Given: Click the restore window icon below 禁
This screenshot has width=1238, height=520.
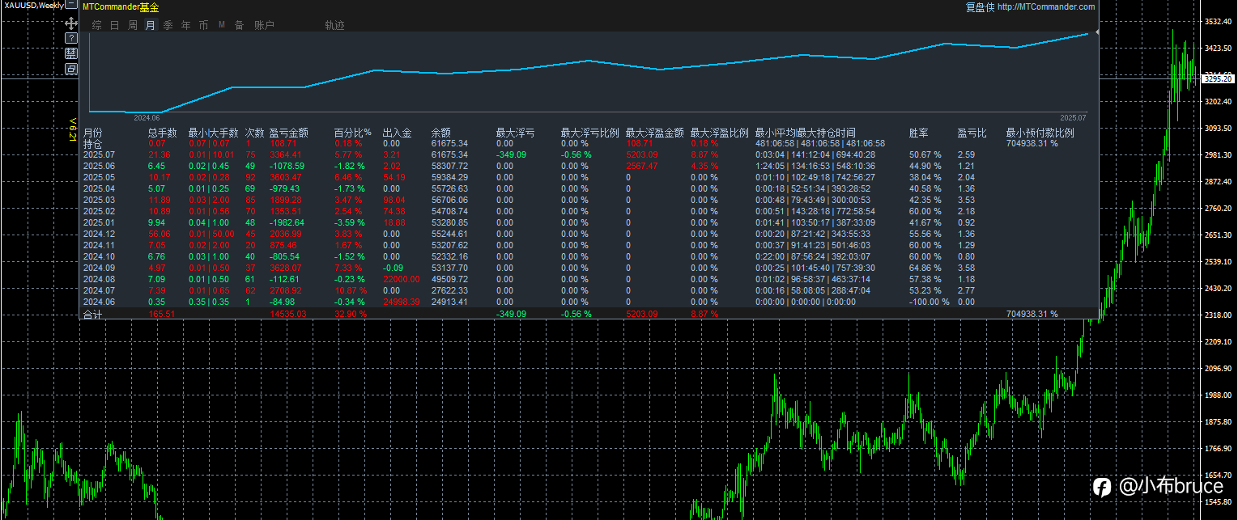Looking at the screenshot, I should coord(71,69).
